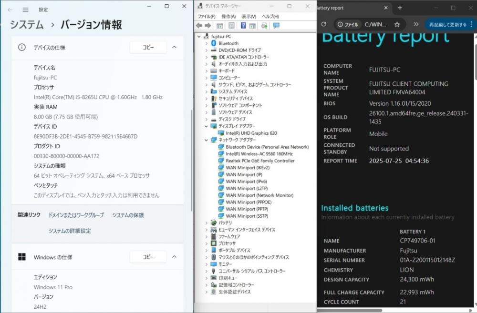Select WAN Miniport (Network Monitor) item
This screenshot has width=477, height=313.
point(259,195)
